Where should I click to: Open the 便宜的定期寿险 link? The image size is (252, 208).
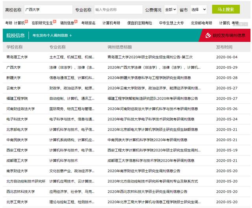pyautogui.click(x=139, y=23)
